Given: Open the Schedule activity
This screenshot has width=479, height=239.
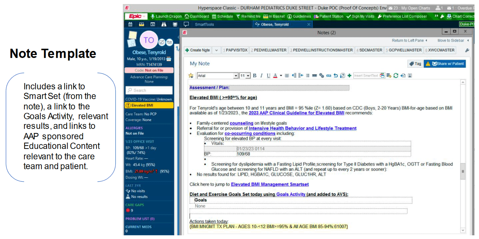Looking at the screenshot, I should click(x=222, y=16).
